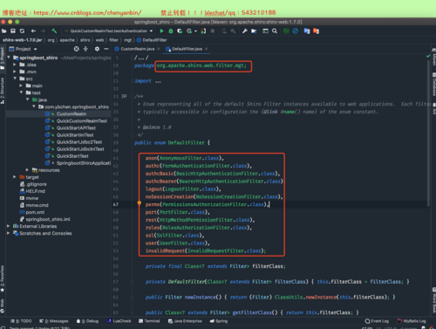Screen dimensions: 436x329
Task: Collapse the src folder
Action: (15, 79)
